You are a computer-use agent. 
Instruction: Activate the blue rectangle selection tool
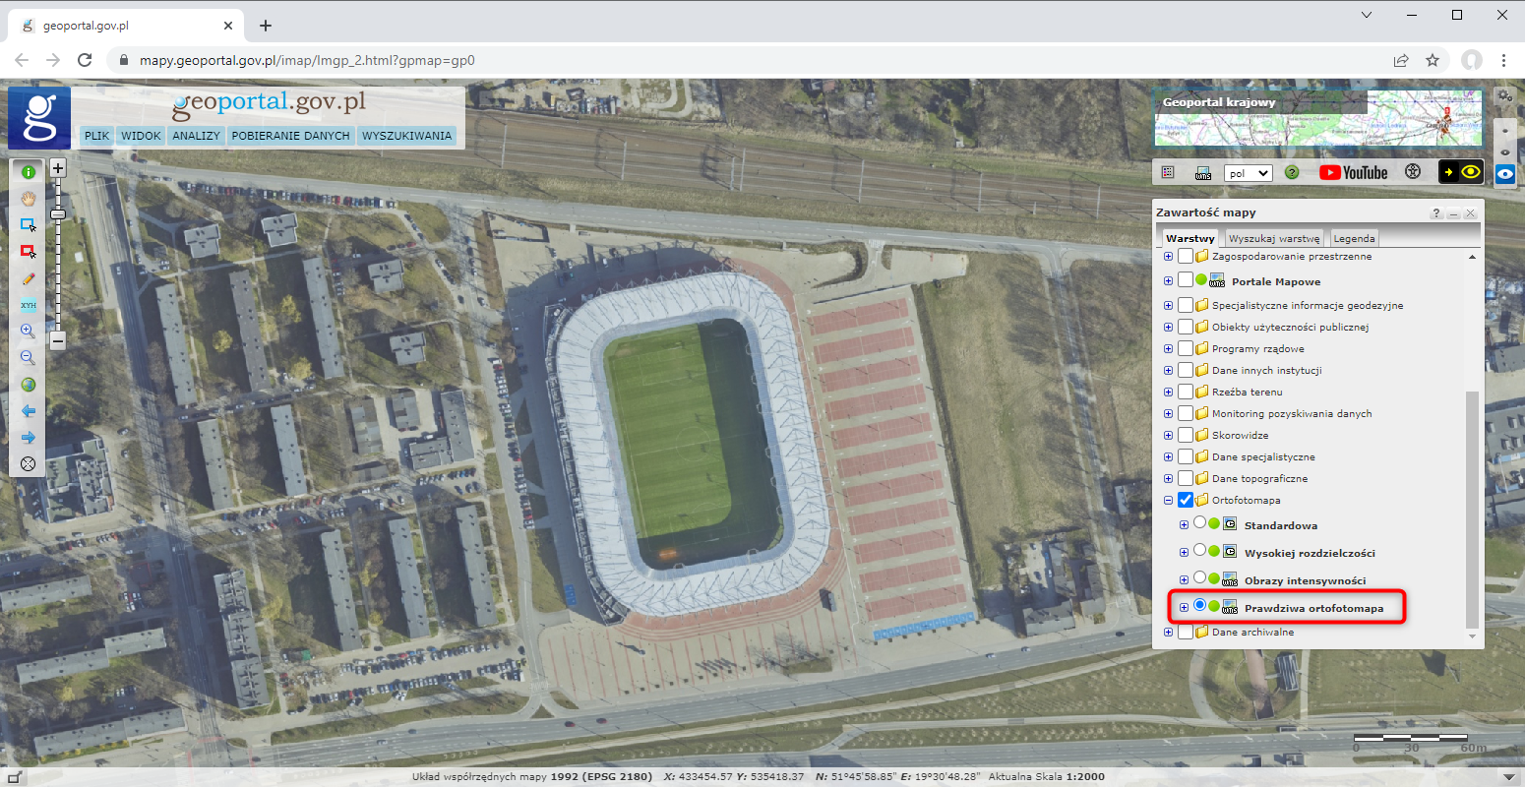click(x=28, y=225)
